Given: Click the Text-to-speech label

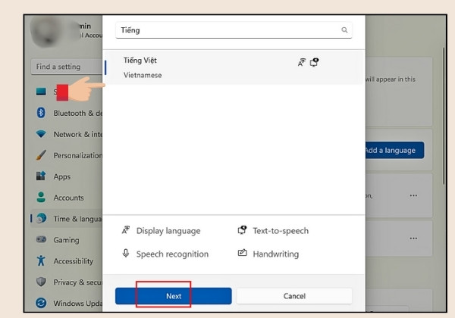Looking at the screenshot, I should coord(281,231).
